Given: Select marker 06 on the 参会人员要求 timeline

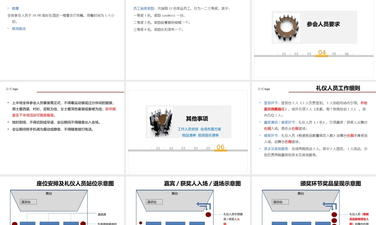Looking at the screenshot, I should click(x=347, y=54).
